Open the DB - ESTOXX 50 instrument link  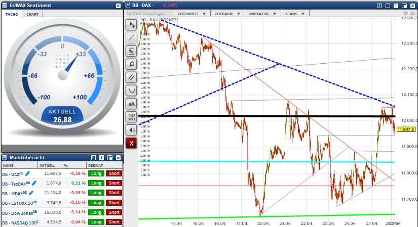[19, 203]
